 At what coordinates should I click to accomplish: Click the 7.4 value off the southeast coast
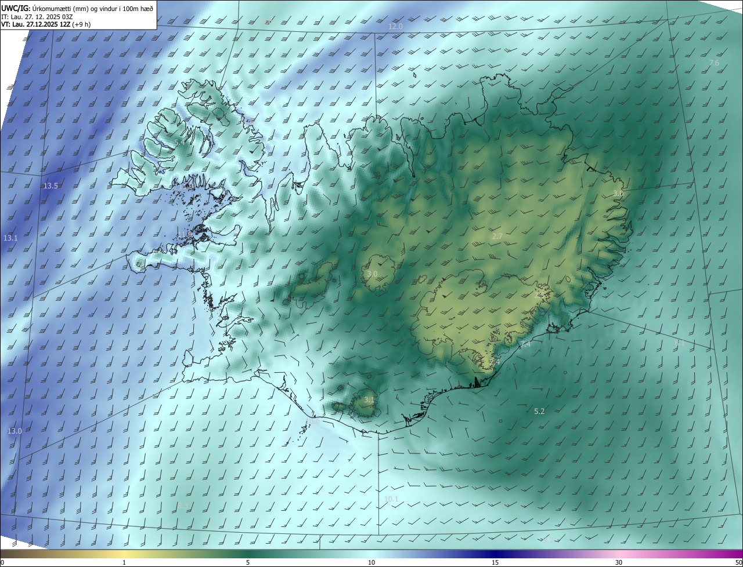[525, 344]
